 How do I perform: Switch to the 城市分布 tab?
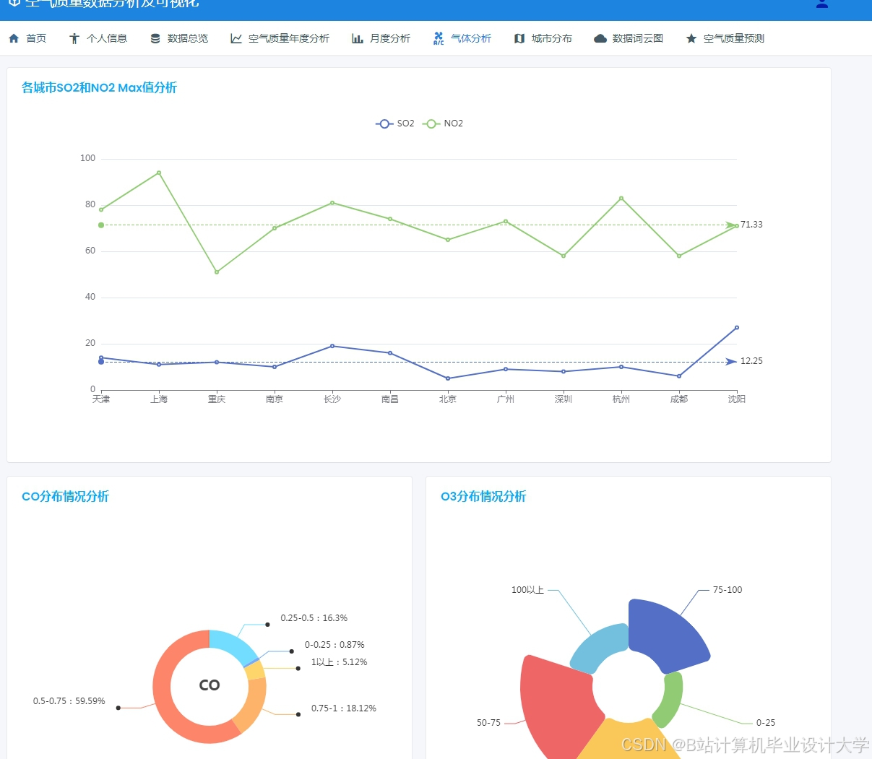click(x=543, y=38)
